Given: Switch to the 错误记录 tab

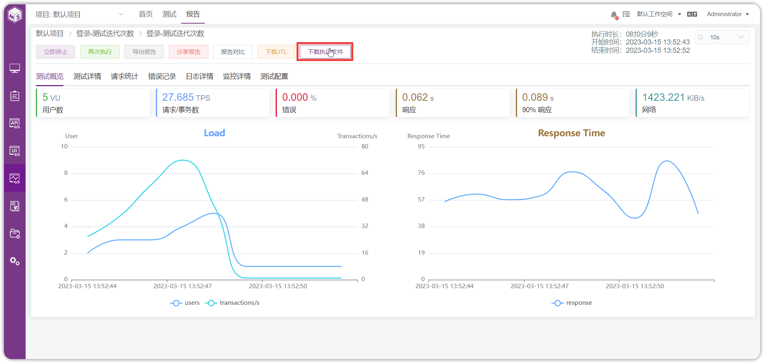Looking at the screenshot, I should [x=162, y=76].
